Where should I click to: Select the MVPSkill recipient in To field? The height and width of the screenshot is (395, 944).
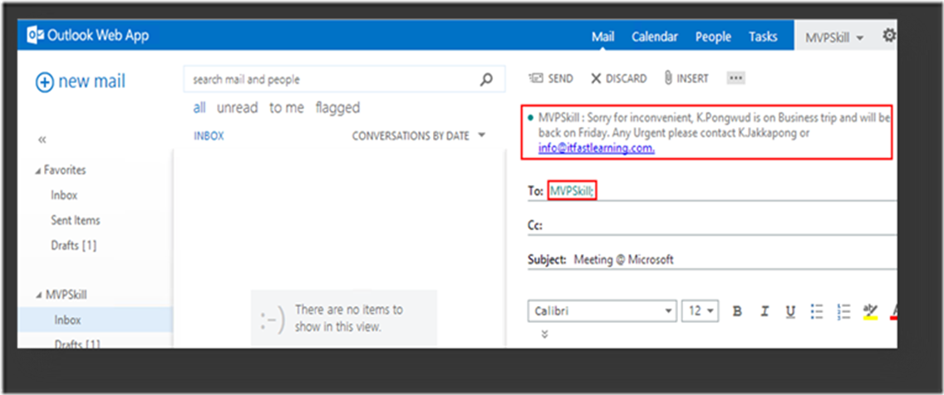coord(572,191)
